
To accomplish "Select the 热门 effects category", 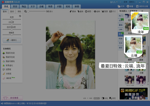I will click(x=121, y=16).
